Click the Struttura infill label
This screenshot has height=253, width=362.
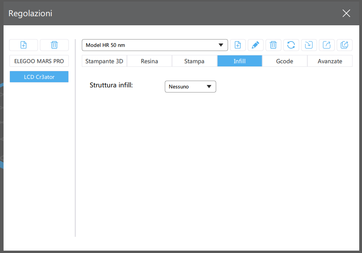click(x=111, y=85)
